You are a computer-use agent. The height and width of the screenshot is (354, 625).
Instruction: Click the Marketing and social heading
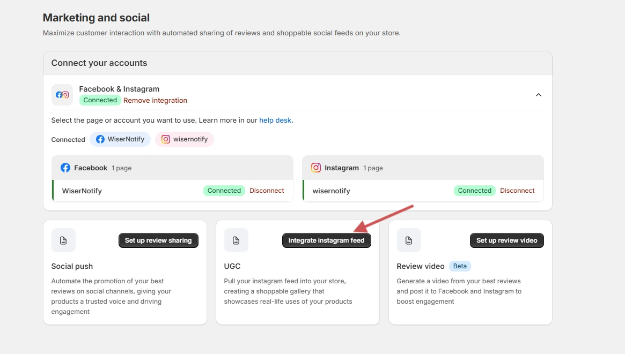[96, 18]
